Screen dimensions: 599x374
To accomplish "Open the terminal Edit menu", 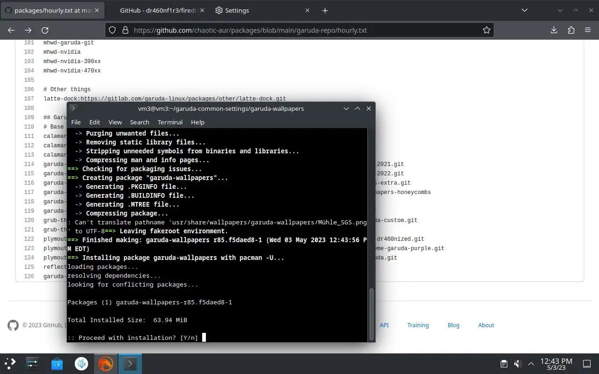I will coord(95,122).
